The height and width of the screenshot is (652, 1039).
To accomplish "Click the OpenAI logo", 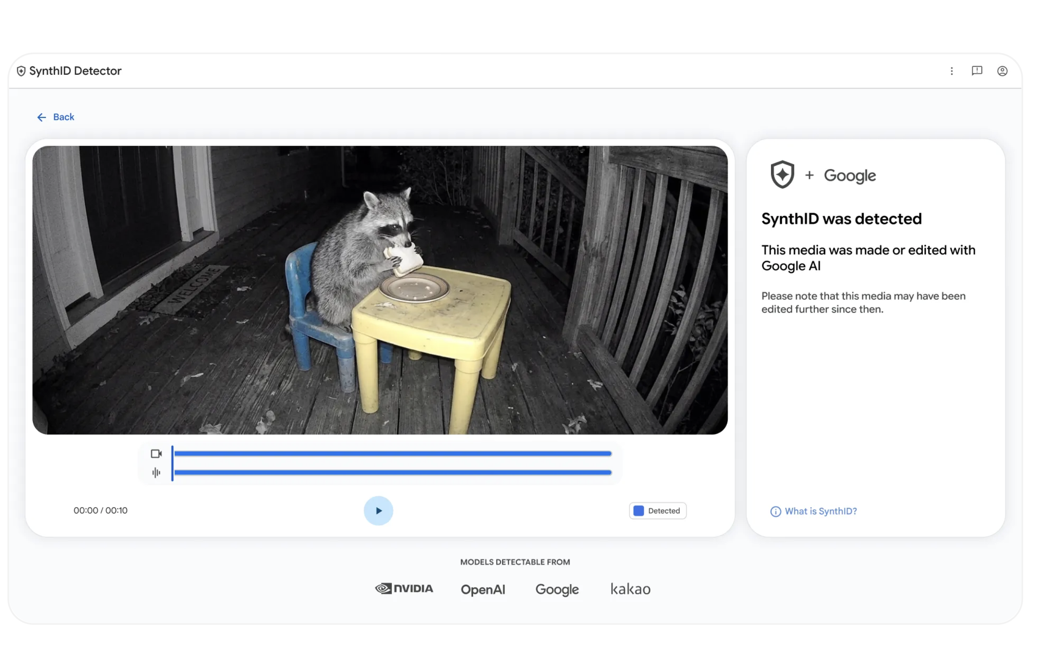I will [x=483, y=589].
